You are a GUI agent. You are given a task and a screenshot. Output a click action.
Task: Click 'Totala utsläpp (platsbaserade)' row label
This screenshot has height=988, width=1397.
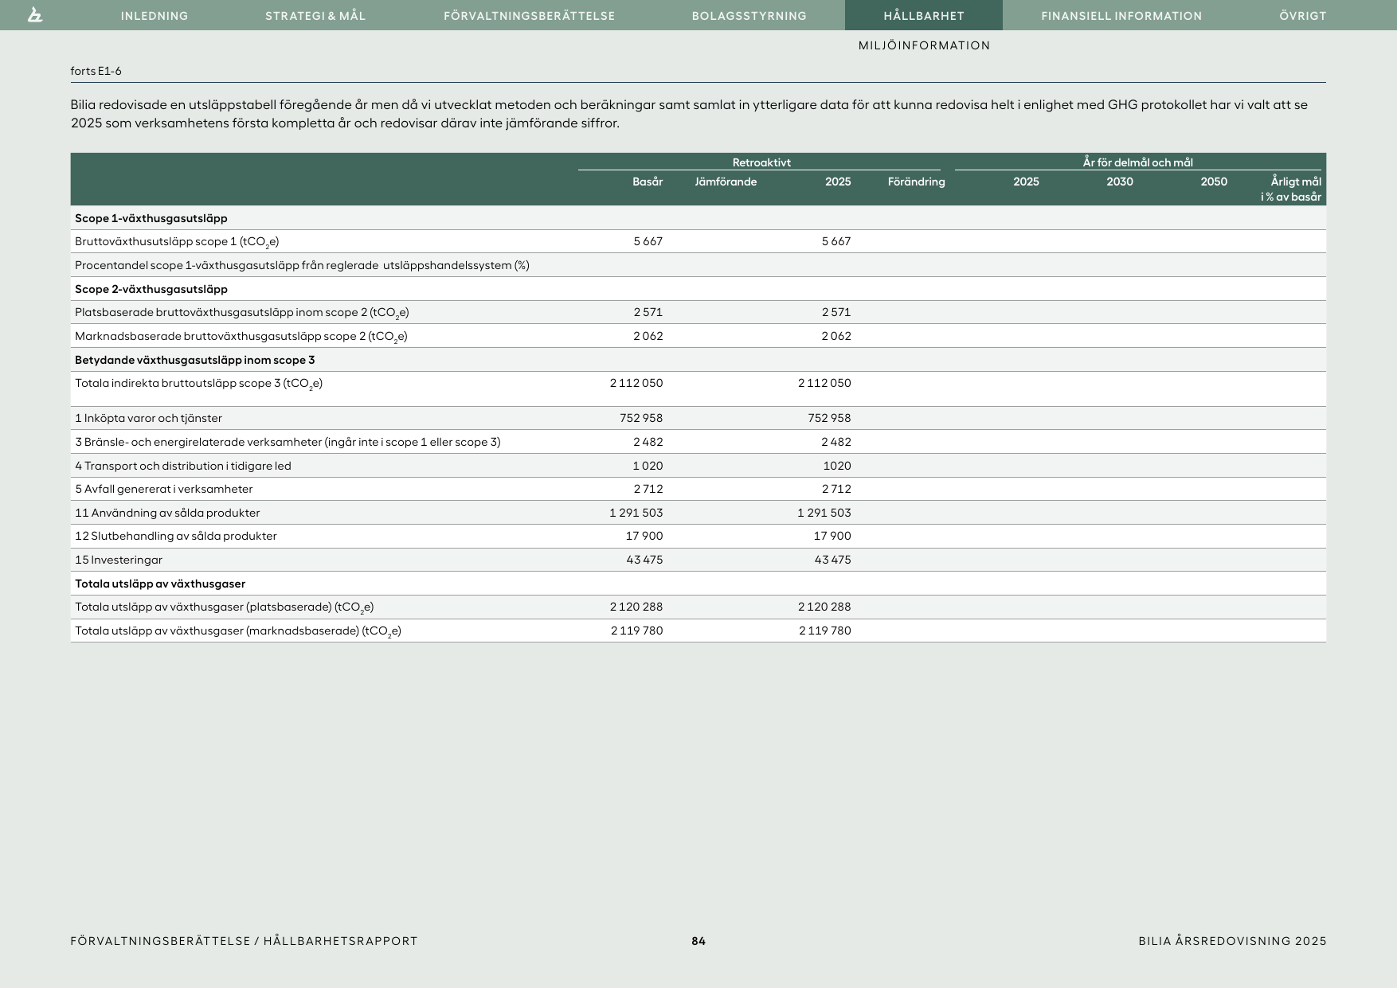click(x=225, y=607)
